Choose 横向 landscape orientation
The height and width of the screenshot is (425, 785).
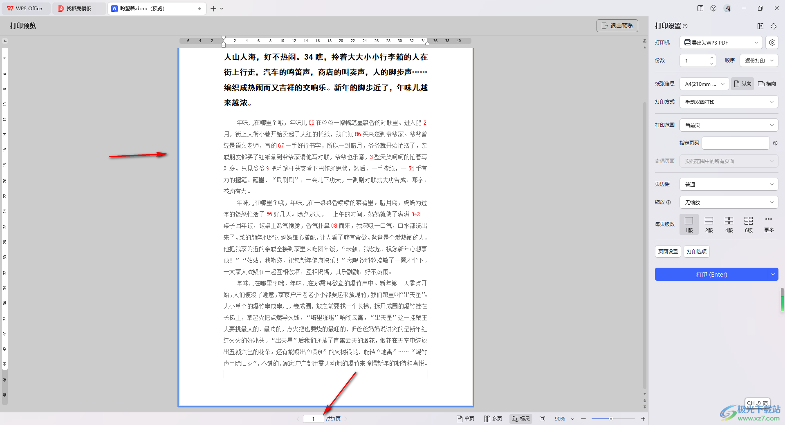[767, 84]
